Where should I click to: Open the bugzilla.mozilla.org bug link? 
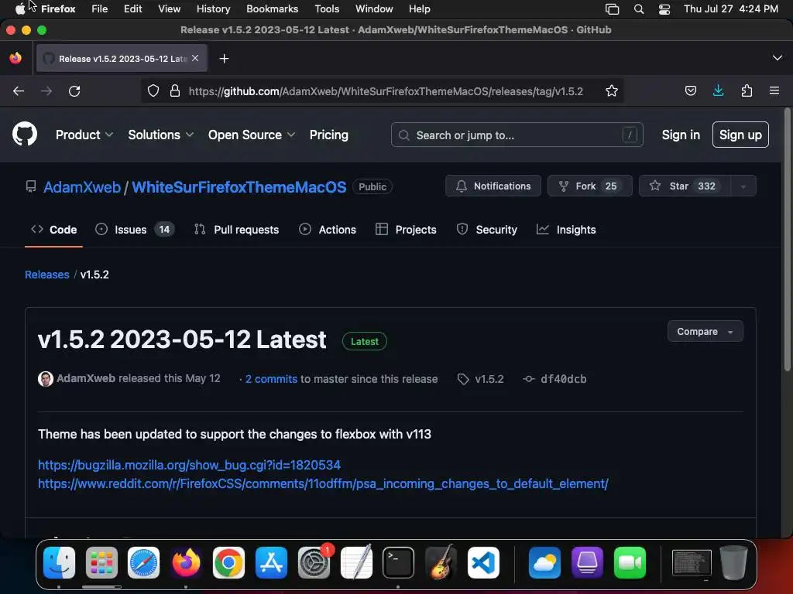pos(189,465)
